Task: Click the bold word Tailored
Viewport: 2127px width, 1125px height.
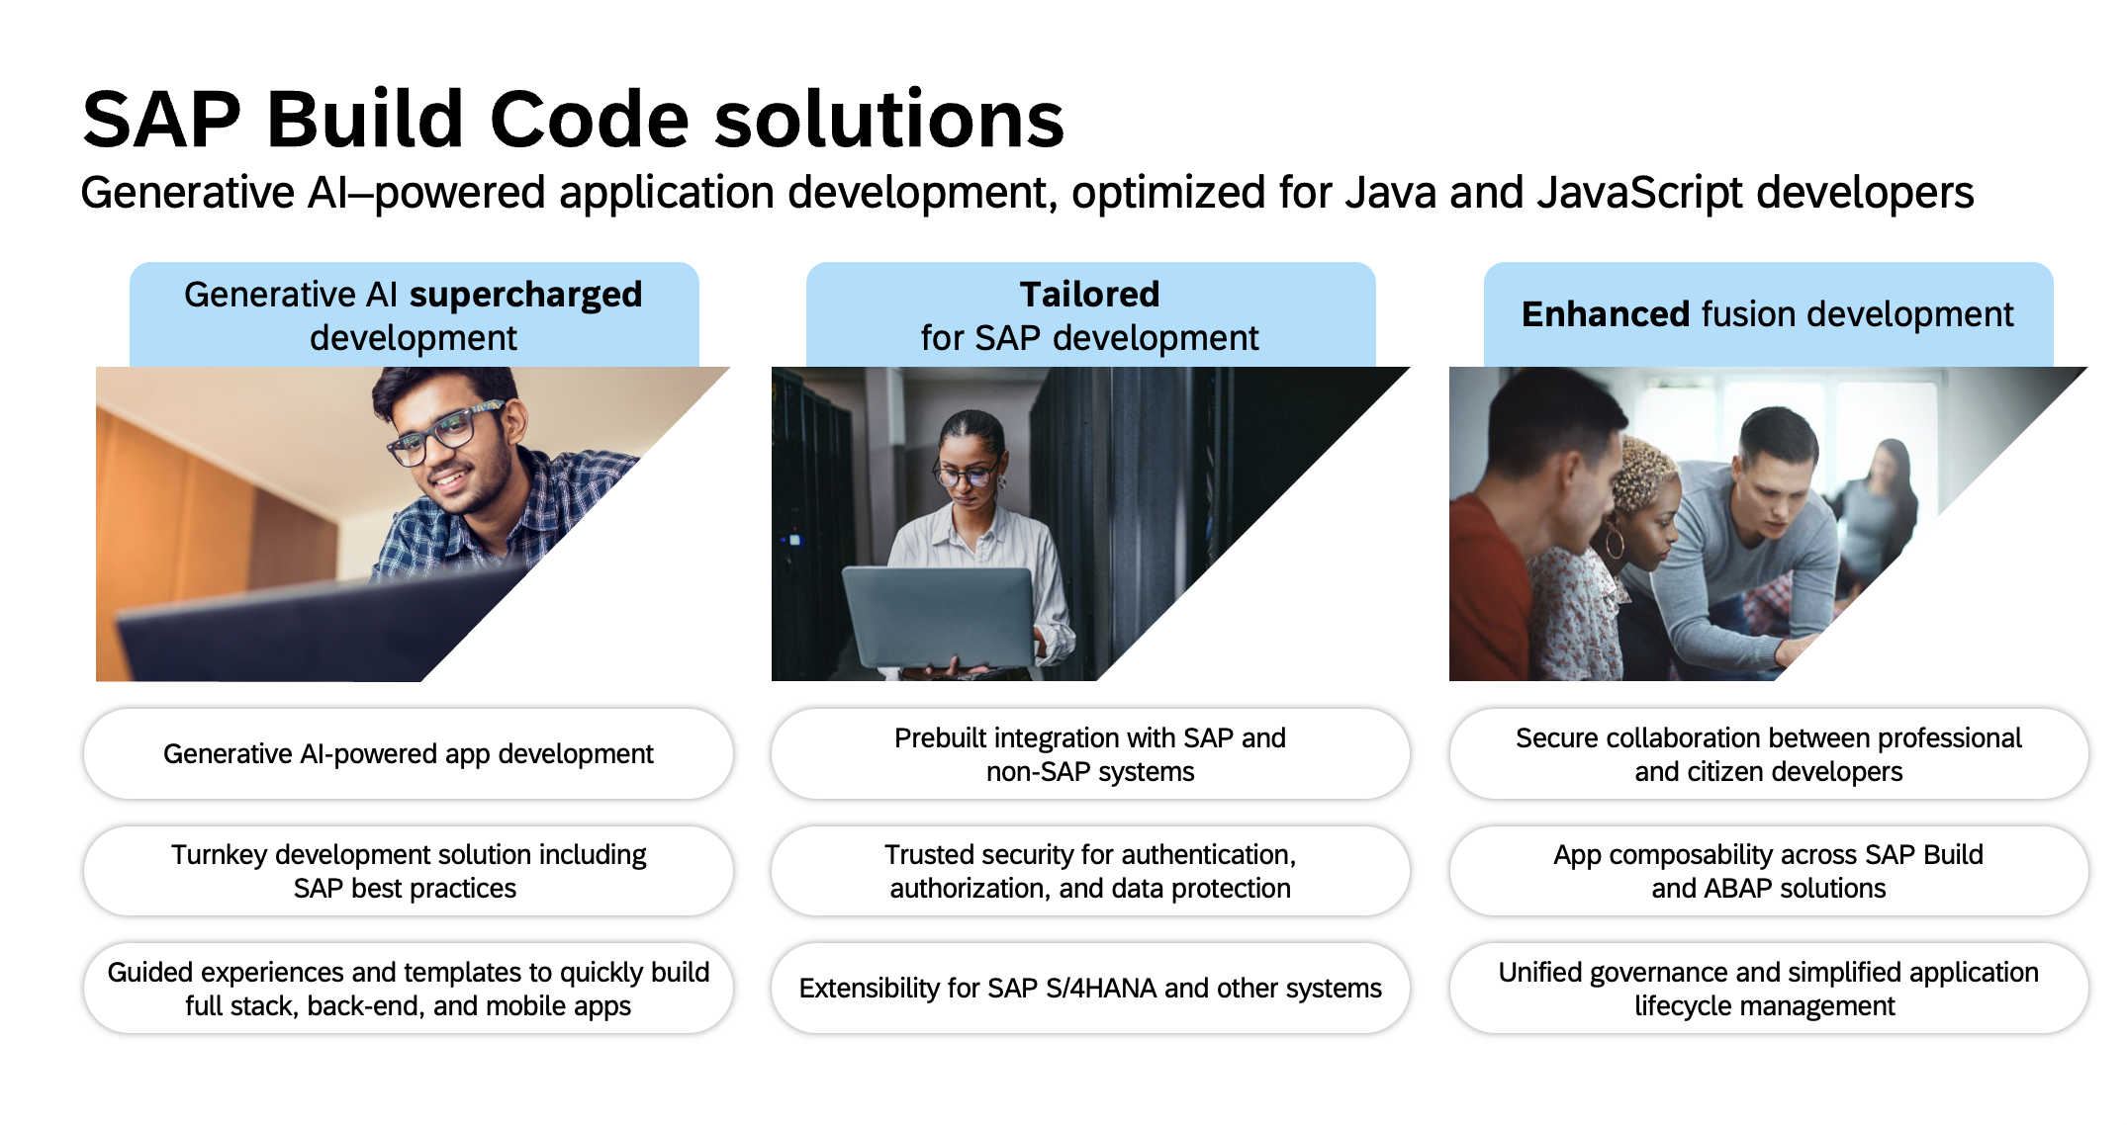Action: (x=1089, y=295)
